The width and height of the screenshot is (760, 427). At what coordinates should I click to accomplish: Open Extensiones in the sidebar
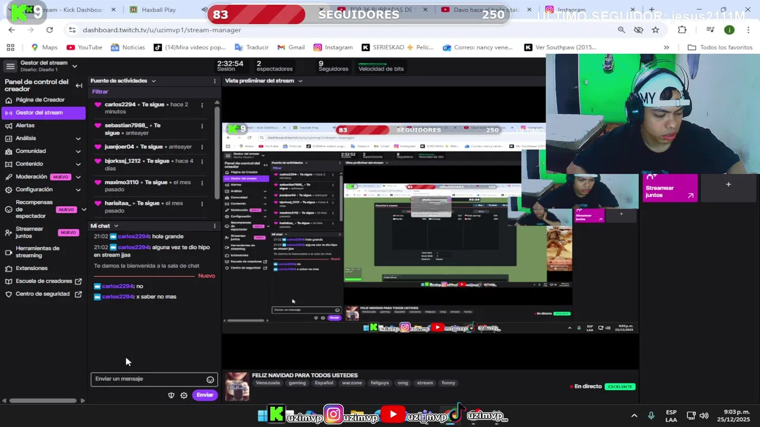(x=31, y=268)
